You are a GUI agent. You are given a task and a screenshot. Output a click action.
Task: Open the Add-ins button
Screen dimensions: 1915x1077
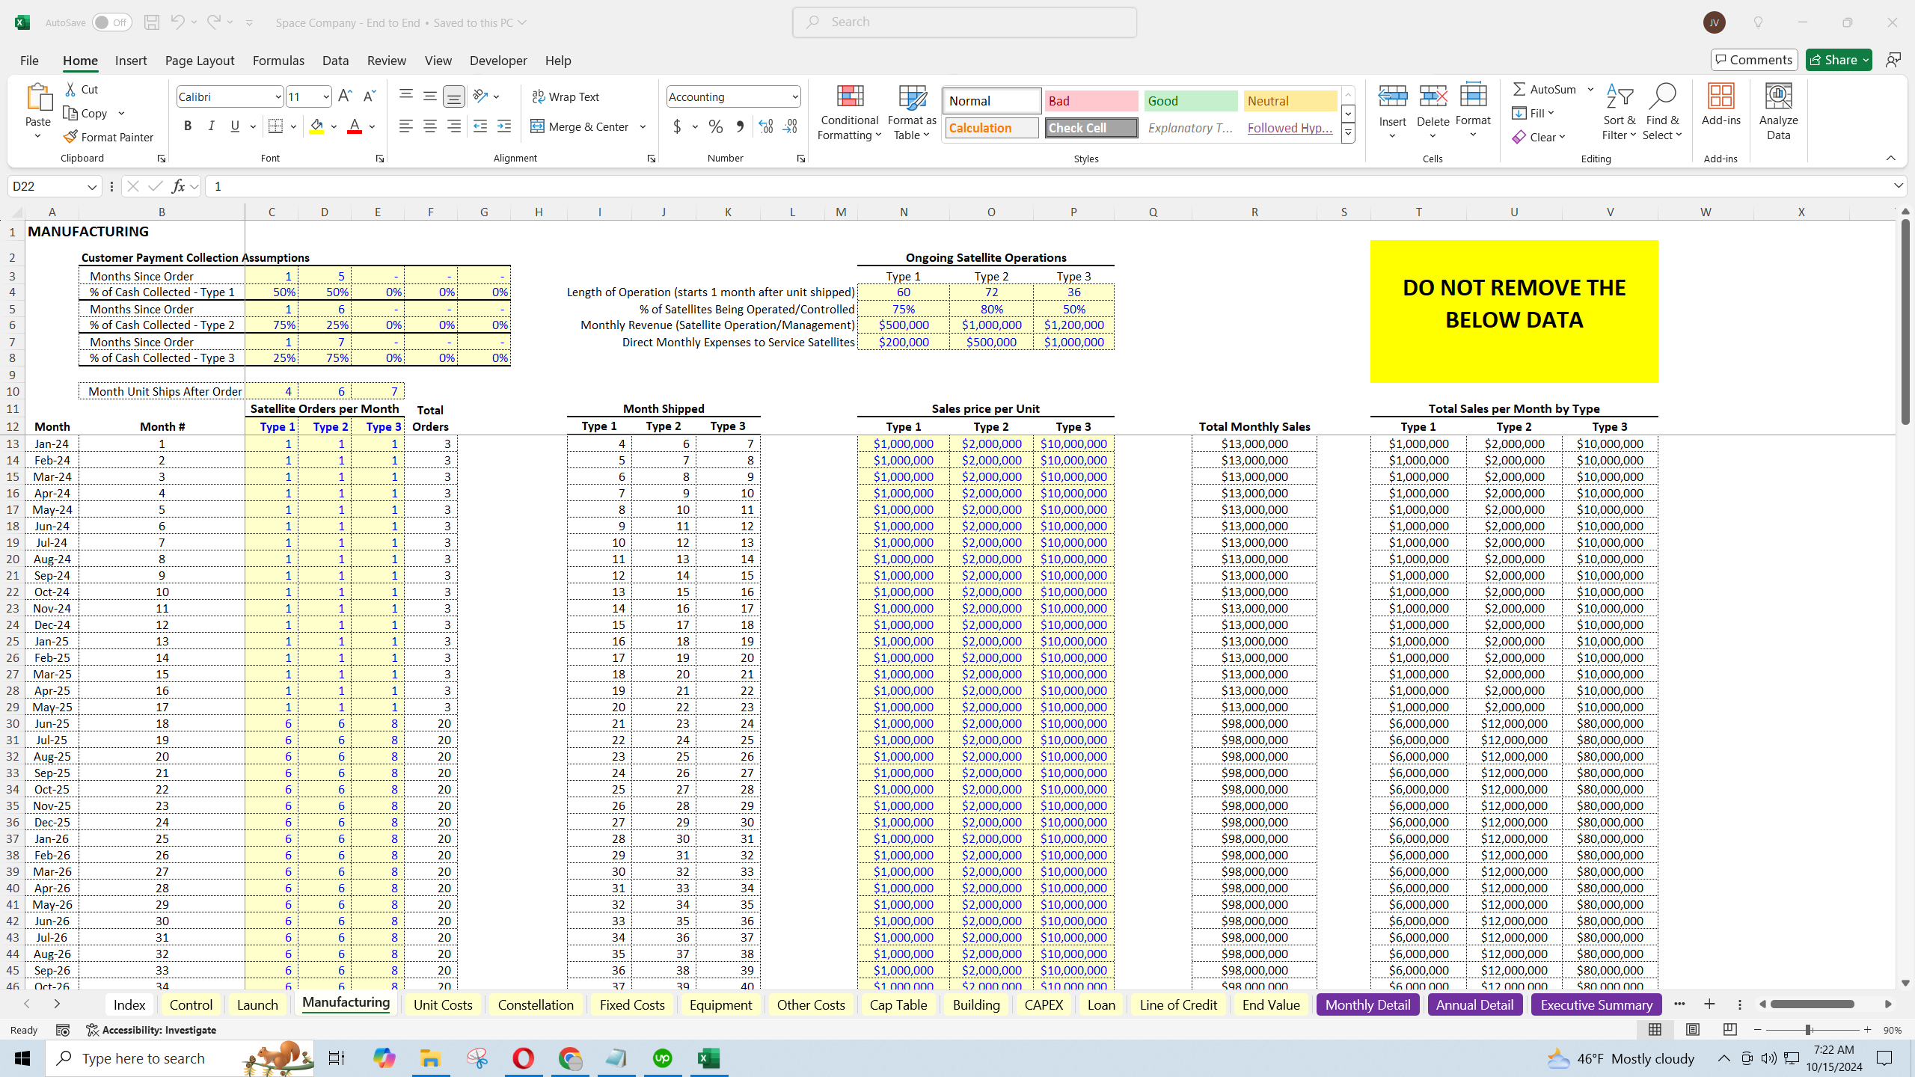pyautogui.click(x=1721, y=105)
